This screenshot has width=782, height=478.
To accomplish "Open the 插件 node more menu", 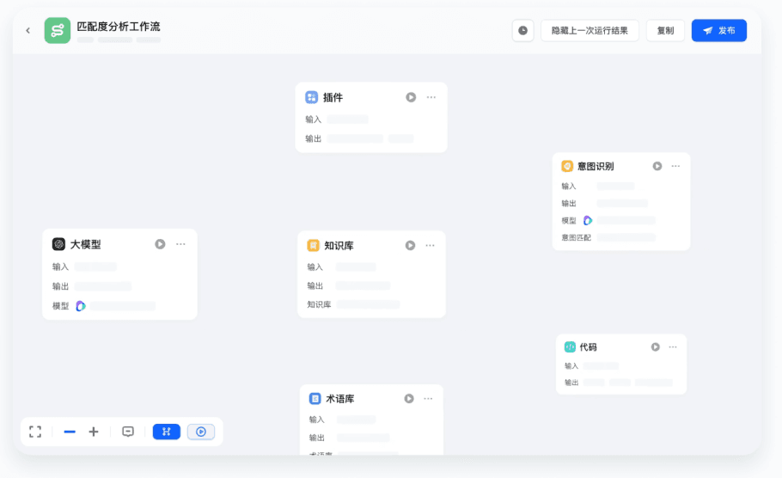I will pos(431,97).
